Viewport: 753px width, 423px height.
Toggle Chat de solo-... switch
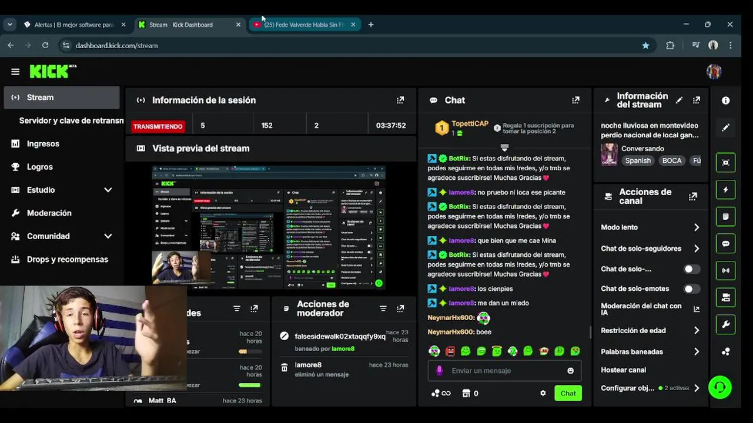(692, 269)
